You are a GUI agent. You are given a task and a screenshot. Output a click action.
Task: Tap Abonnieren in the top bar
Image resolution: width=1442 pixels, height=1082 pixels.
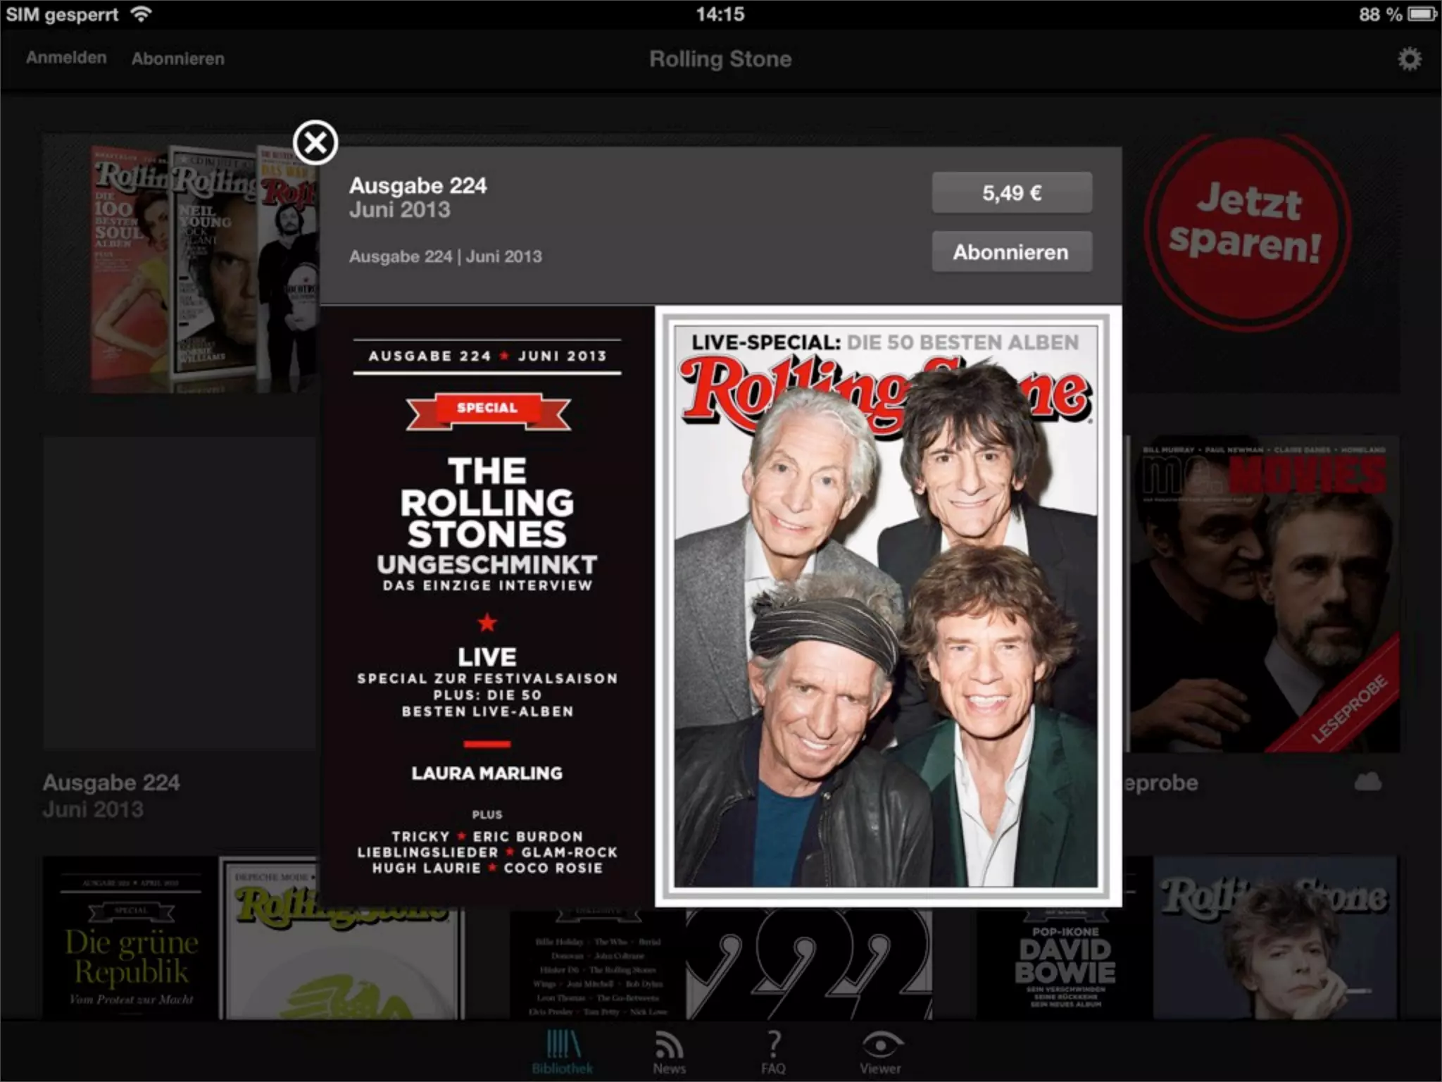178,59
